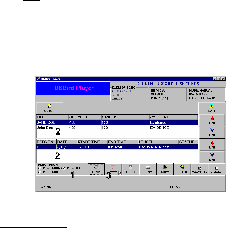Select play from E - DVD
Viewport: 226px width, 228px height.
click(x=40, y=172)
